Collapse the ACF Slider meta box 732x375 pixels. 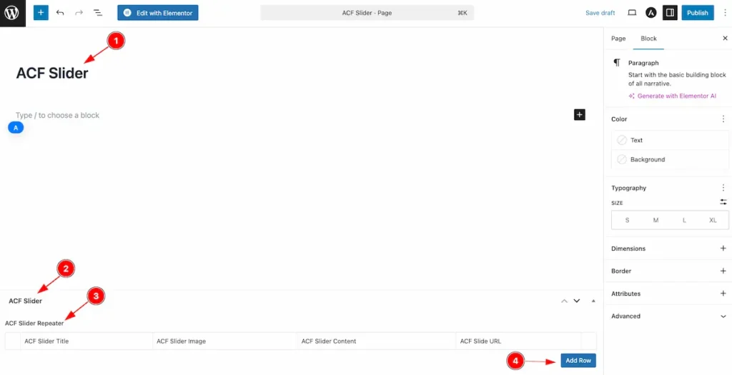tap(593, 301)
